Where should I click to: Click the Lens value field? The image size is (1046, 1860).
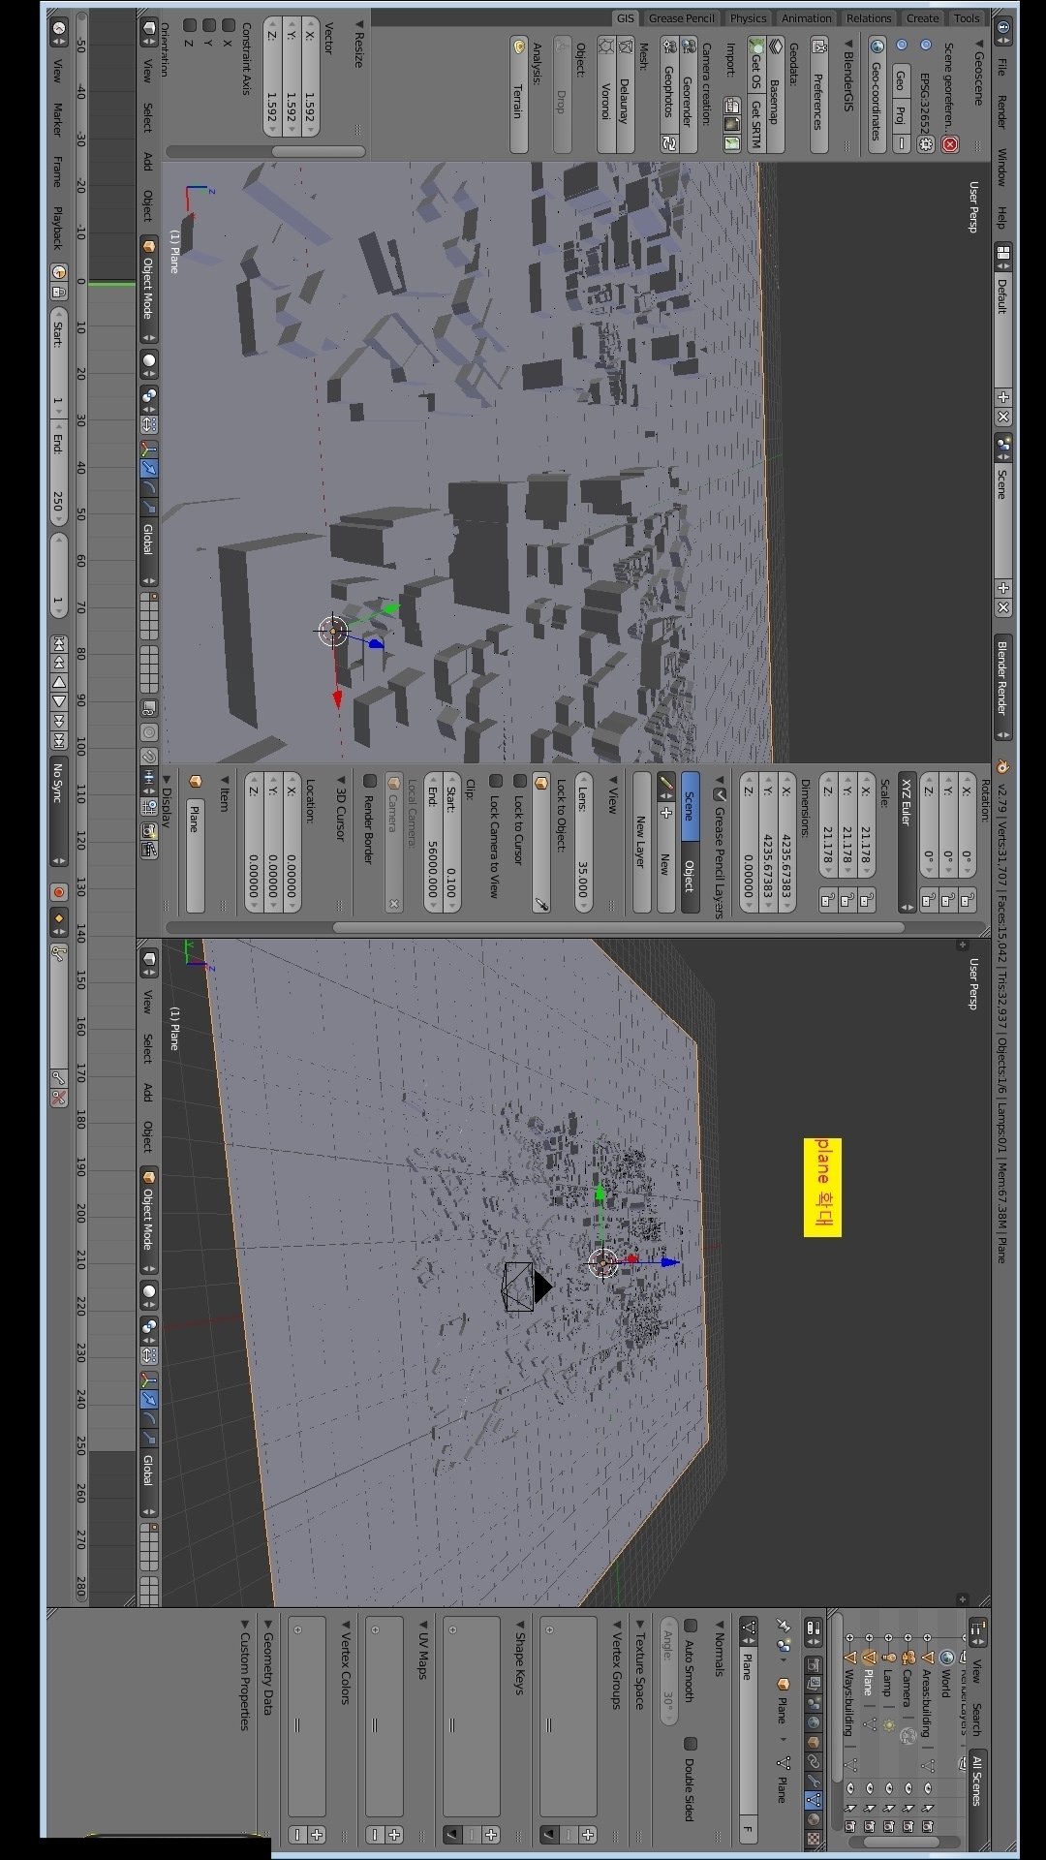[x=584, y=842]
